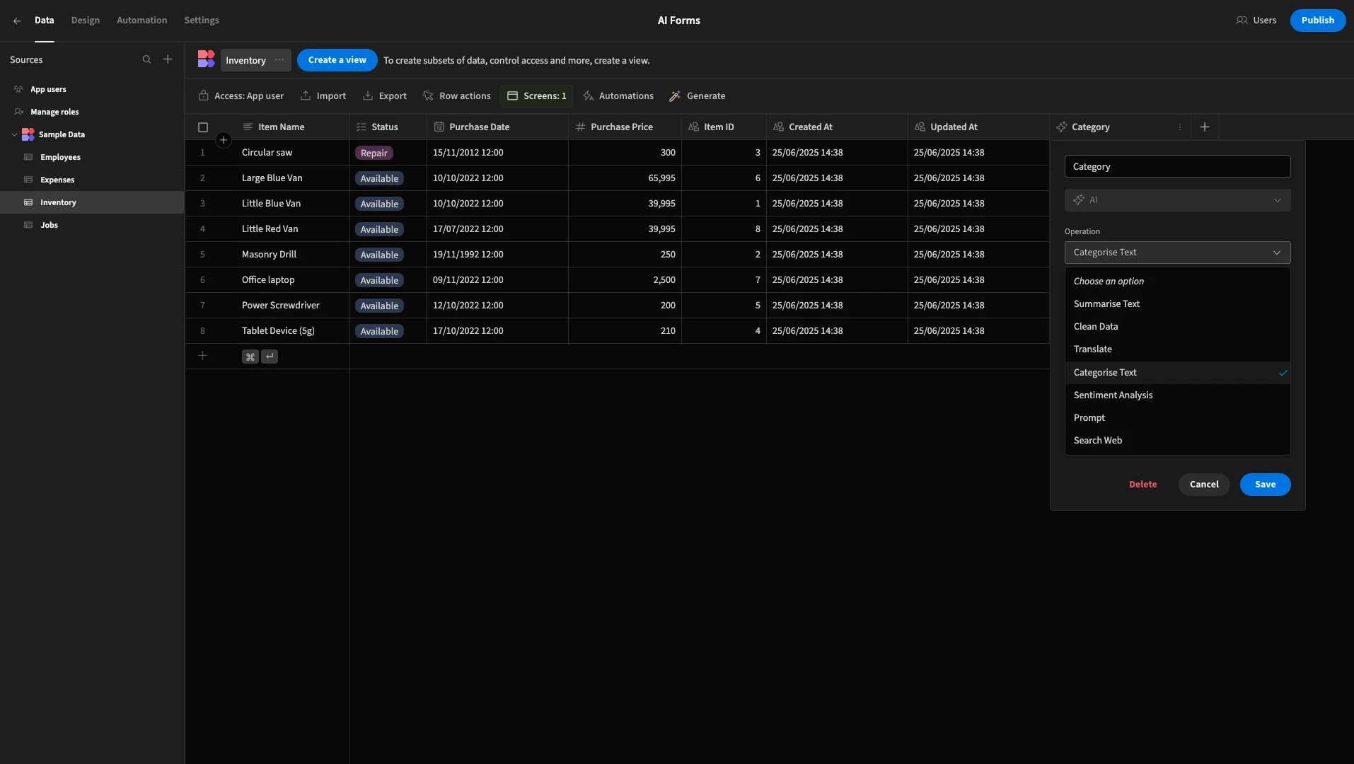1354x764 pixels.
Task: Add a new source with plus icon
Action: coord(168,59)
